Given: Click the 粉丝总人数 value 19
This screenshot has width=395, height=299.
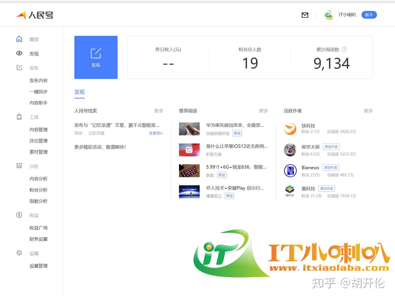Looking at the screenshot, I should pyautogui.click(x=250, y=63).
